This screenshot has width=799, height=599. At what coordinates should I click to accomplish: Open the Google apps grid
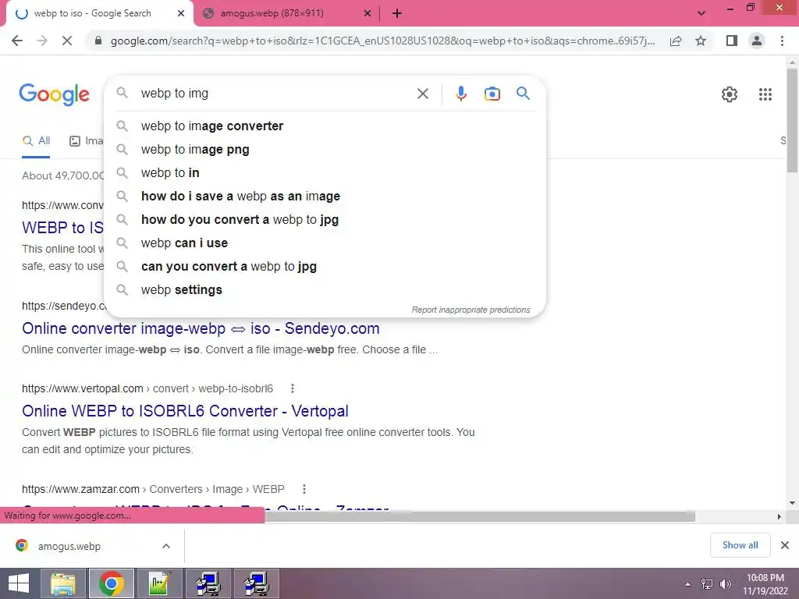pos(765,94)
